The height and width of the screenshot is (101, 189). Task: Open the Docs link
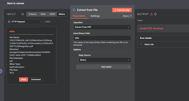coord(127,16)
